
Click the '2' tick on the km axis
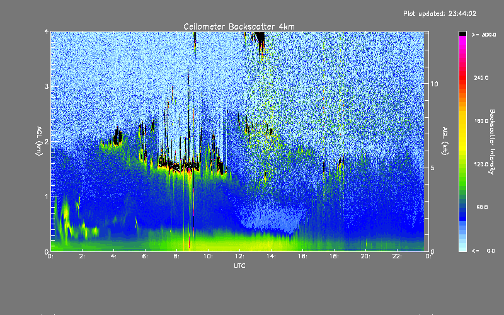pyautogui.click(x=47, y=141)
